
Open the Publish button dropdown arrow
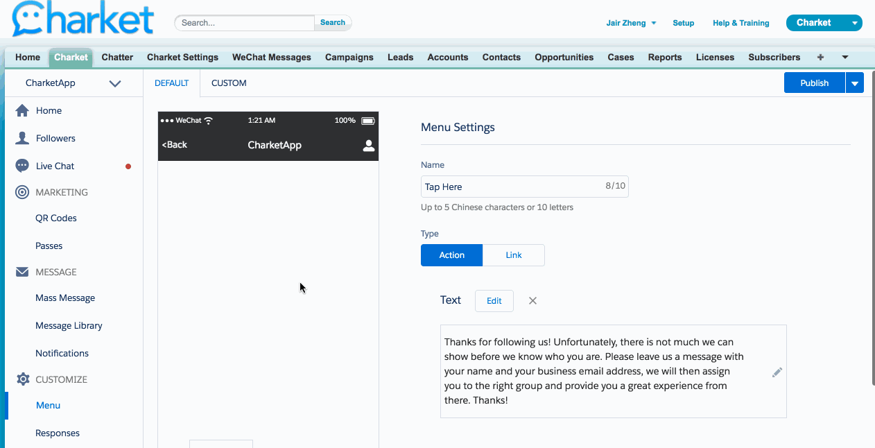(x=854, y=83)
